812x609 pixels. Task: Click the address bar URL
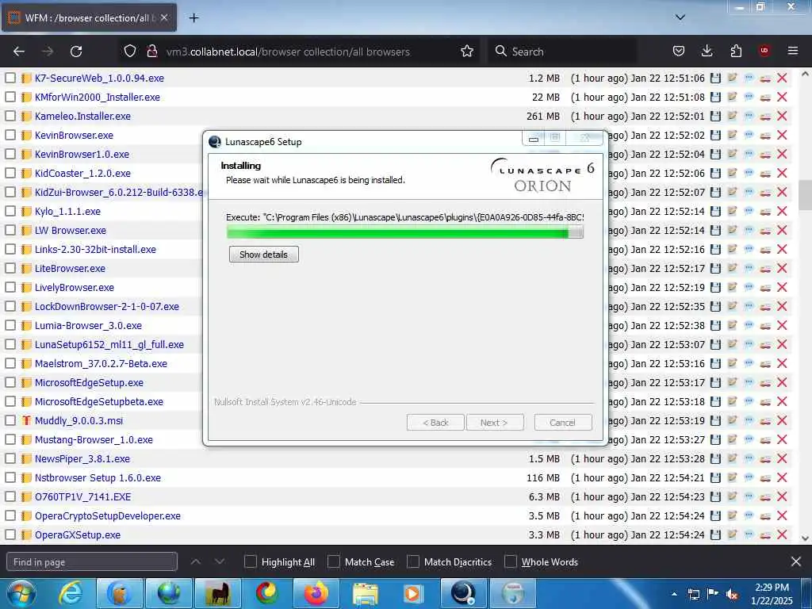pyautogui.click(x=288, y=52)
